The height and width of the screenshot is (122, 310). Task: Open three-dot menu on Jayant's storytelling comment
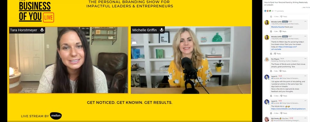coord(305,76)
